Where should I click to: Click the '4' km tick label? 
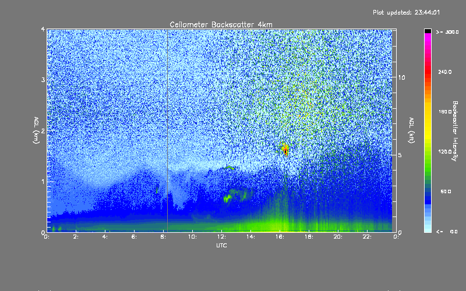(43, 30)
